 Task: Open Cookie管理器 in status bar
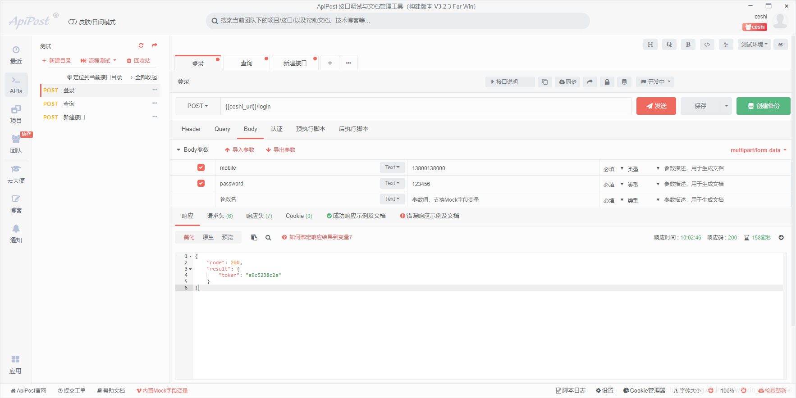[x=644, y=390]
